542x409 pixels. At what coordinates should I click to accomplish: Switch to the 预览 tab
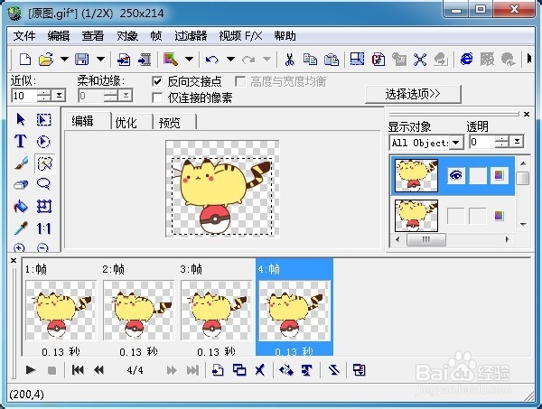pyautogui.click(x=170, y=123)
